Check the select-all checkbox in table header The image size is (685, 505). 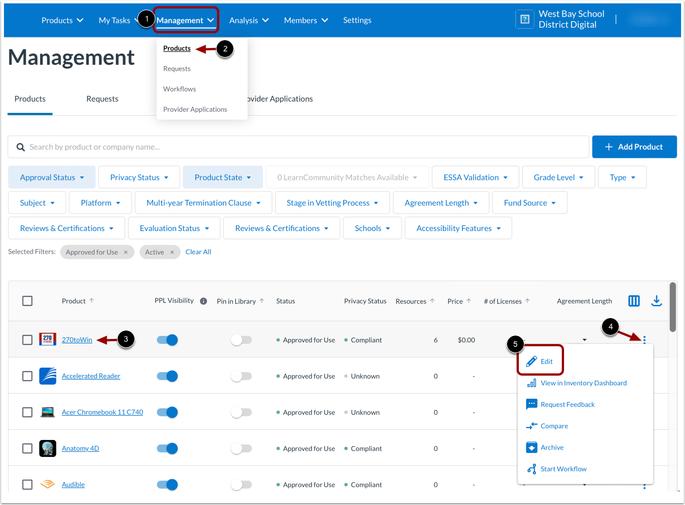coord(27,301)
